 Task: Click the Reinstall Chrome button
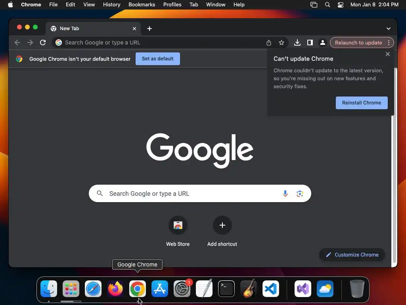pyautogui.click(x=362, y=103)
